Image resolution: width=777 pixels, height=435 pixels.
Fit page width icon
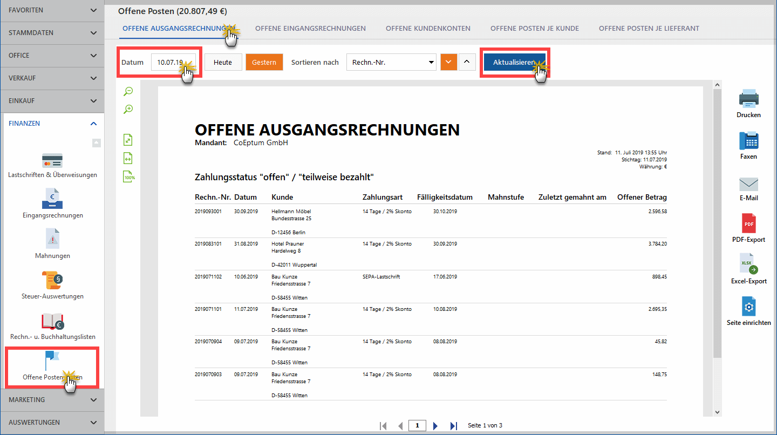pos(128,158)
